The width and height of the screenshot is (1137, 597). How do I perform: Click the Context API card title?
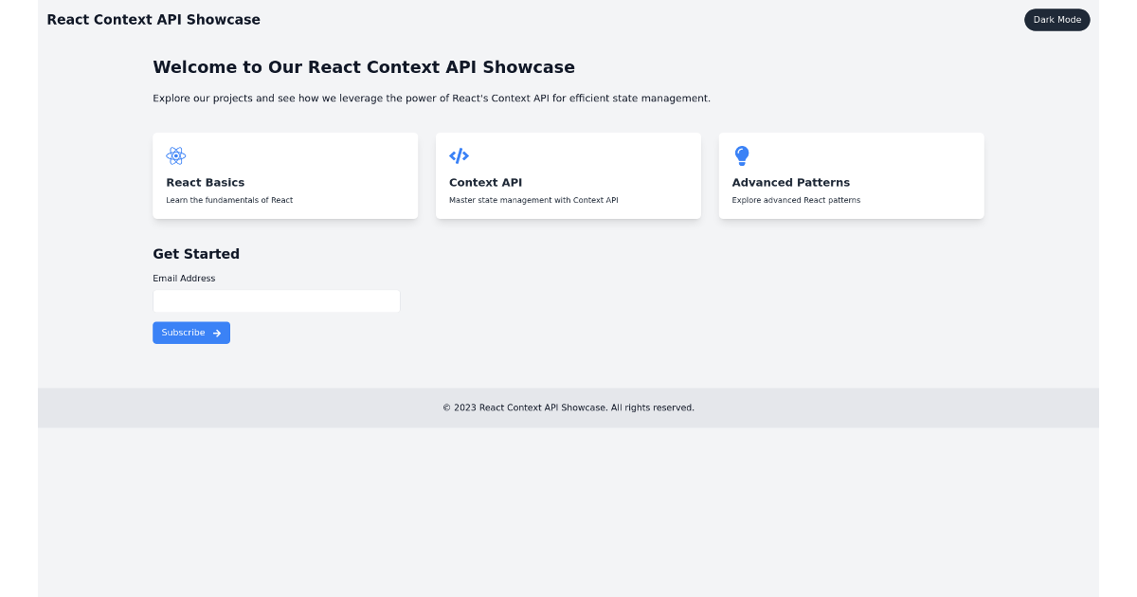(x=485, y=182)
